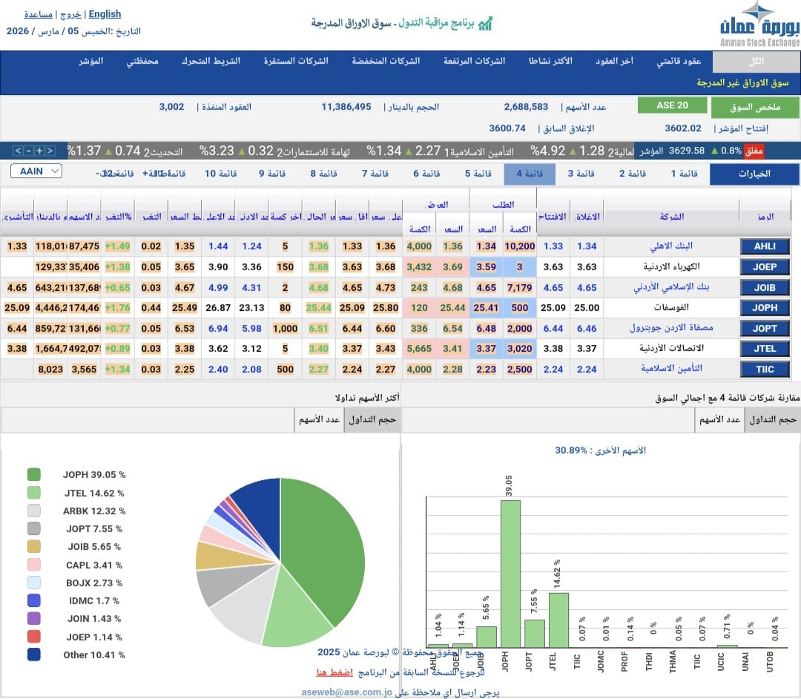Switch to the قائمة 7 tab
This screenshot has height=699, width=801.
coord(375,172)
